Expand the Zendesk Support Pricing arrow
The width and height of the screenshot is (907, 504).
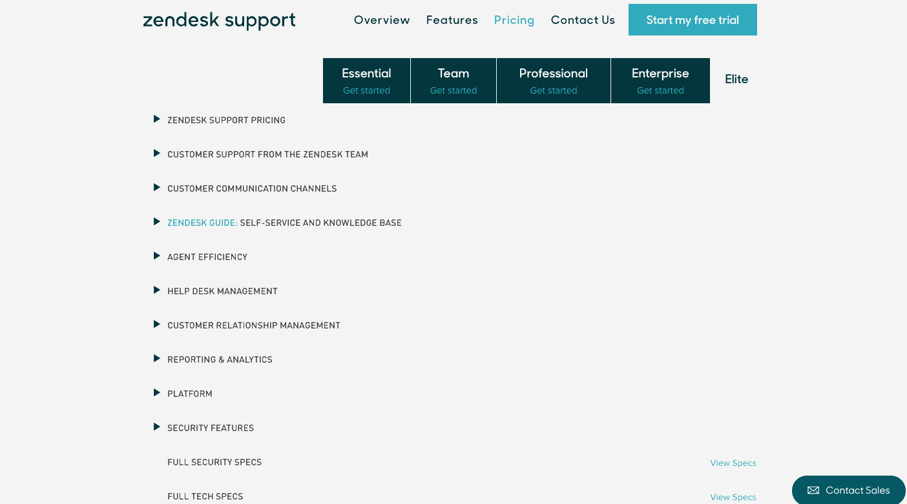point(156,119)
